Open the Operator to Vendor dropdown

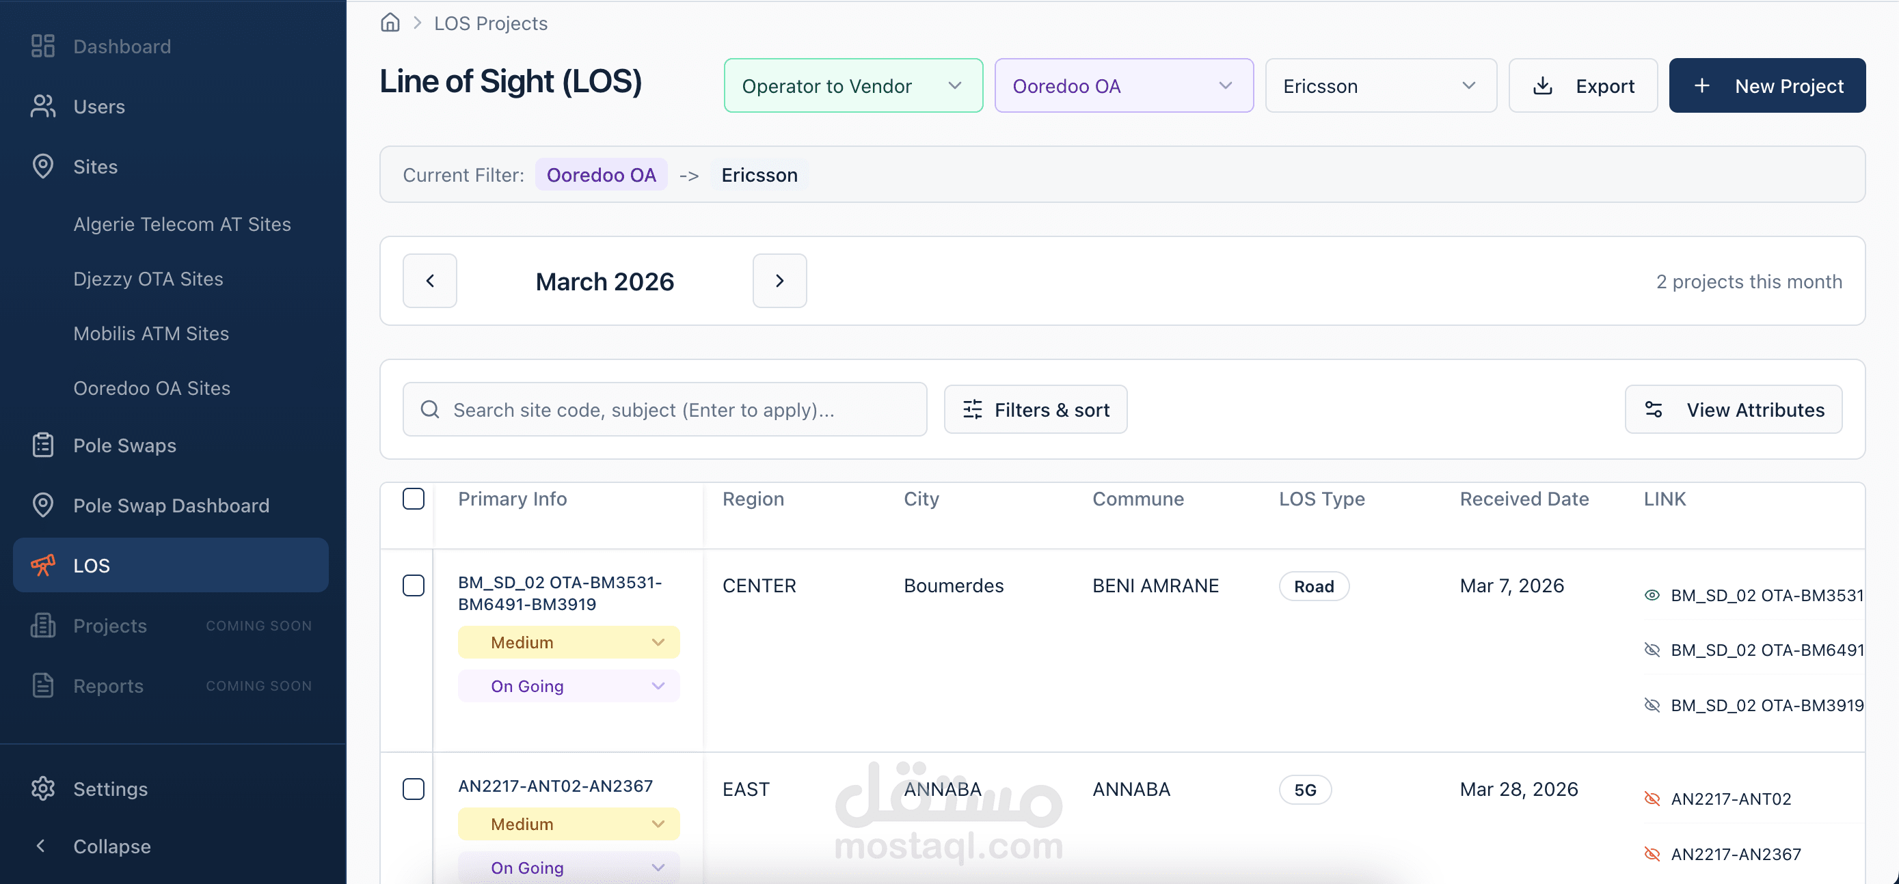pos(853,86)
